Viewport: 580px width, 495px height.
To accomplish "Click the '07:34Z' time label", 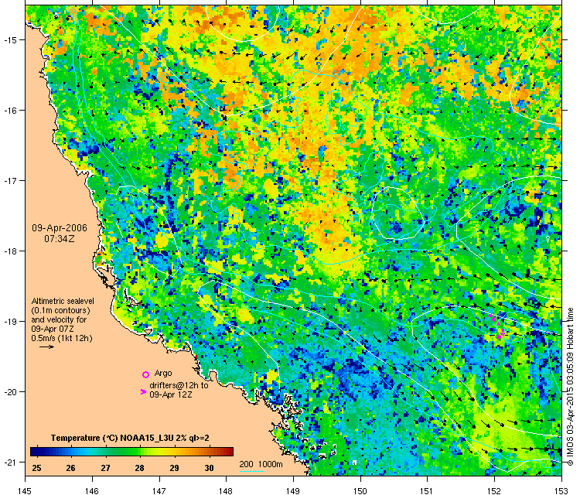I will (x=60, y=239).
